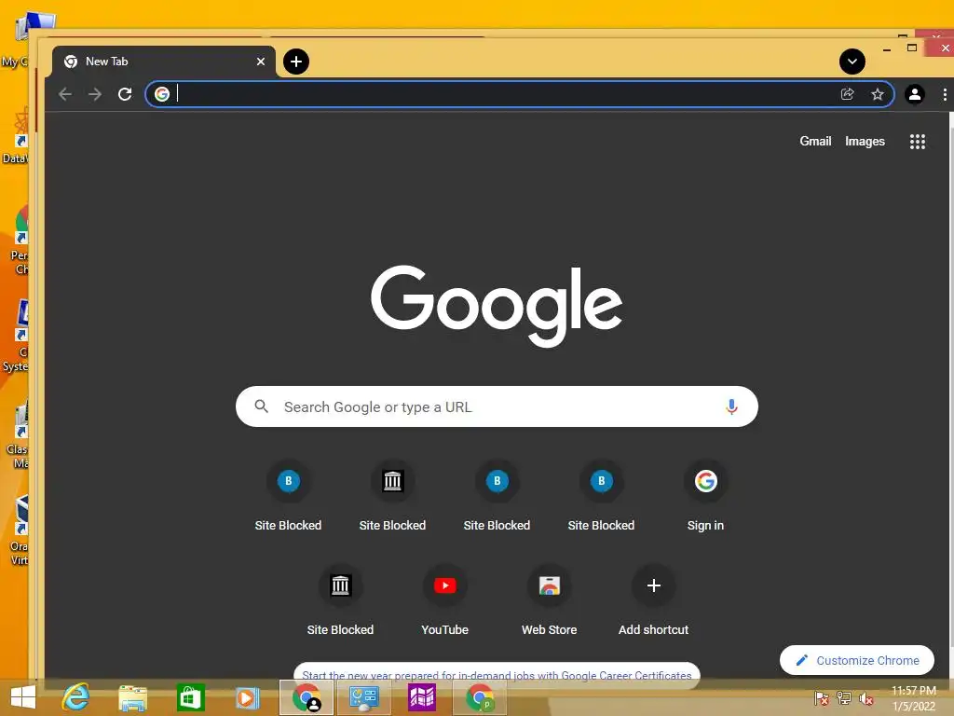Open the Windows Start button
The width and height of the screenshot is (954, 716).
(x=23, y=697)
